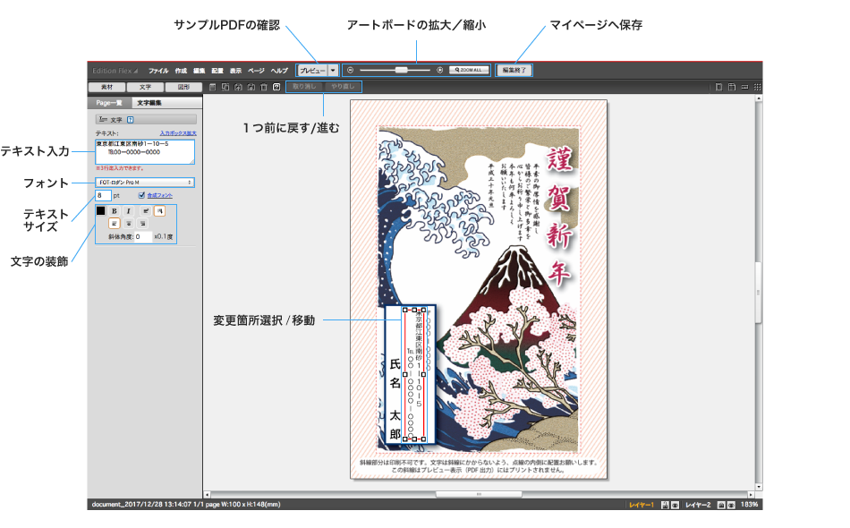Select vertical text direction icon
The image size is (850, 528).
(159, 211)
